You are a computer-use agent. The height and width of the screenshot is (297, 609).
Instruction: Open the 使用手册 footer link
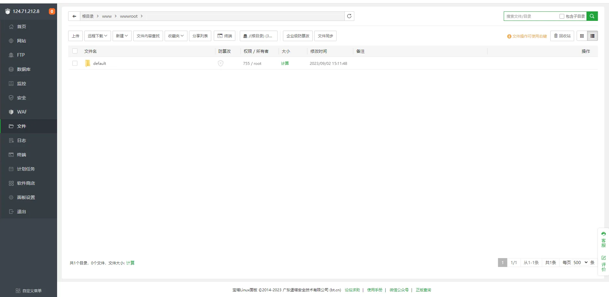(375, 290)
